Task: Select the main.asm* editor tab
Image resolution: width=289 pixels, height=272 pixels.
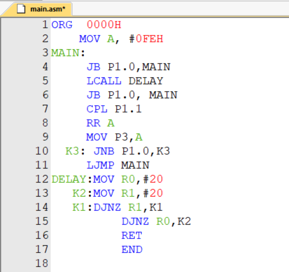Action: [x=37, y=9]
